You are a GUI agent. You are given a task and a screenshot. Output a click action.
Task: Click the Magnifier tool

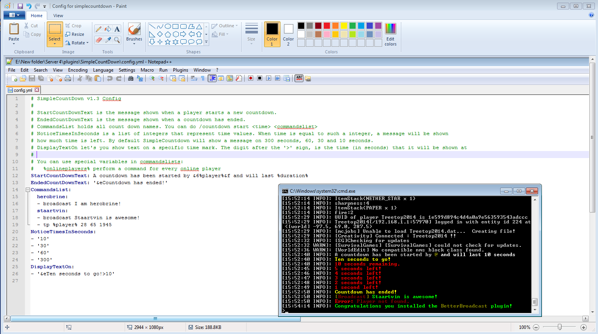coord(117,39)
